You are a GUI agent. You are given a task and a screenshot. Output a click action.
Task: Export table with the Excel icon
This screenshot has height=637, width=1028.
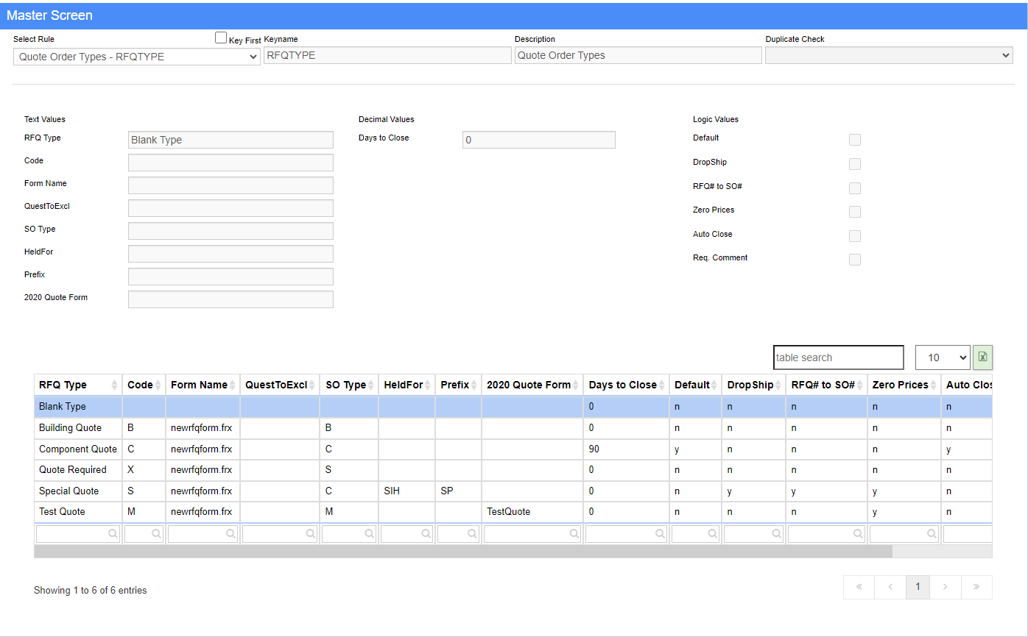tap(982, 357)
